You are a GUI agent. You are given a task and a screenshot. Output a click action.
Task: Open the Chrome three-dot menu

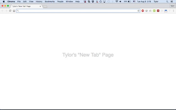coord(174,11)
